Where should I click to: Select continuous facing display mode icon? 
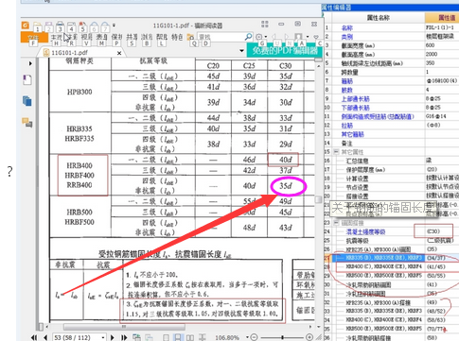coord(202,337)
